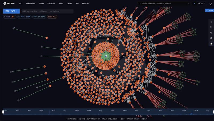The width and height of the screenshot is (214, 121).
Task: Click the right timeline range handle
Action: pos(213,112)
